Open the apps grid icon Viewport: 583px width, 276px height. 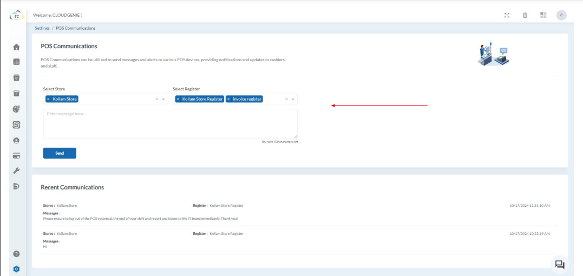pyautogui.click(x=543, y=15)
